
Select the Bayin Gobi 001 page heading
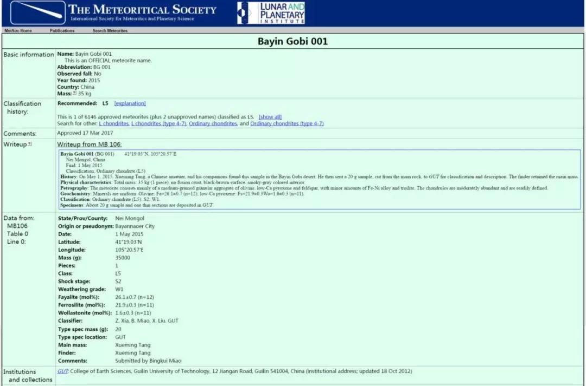click(292, 41)
